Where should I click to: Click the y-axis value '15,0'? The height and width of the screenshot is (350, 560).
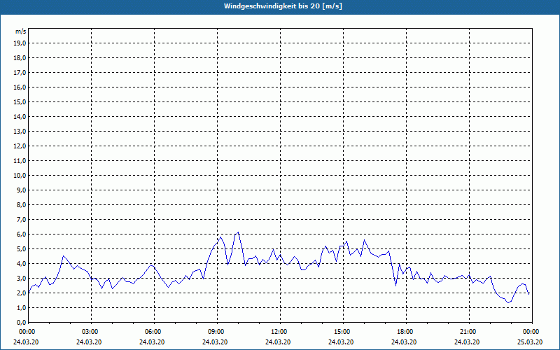point(20,101)
